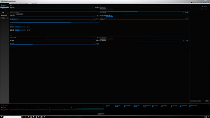The image size is (210, 118).
Task: Open File Explorer from the taskbar
Action: point(28,117)
